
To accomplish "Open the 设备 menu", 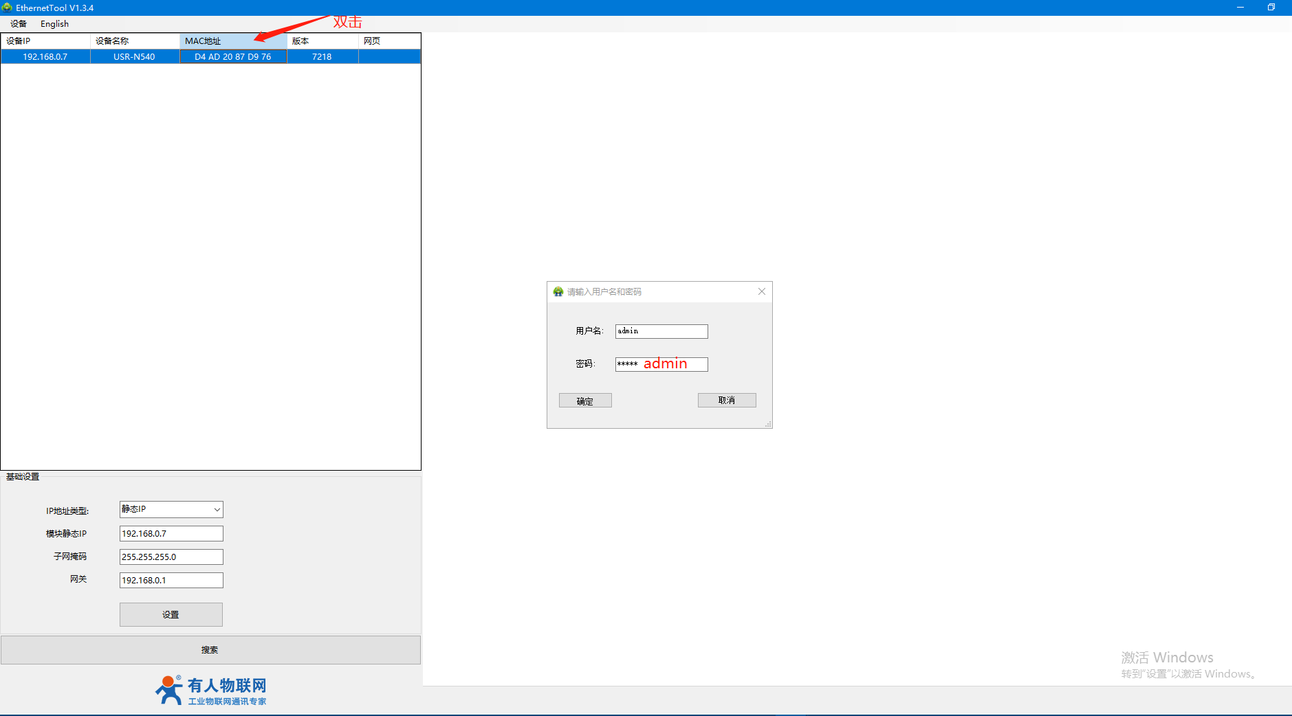I will click(x=19, y=24).
